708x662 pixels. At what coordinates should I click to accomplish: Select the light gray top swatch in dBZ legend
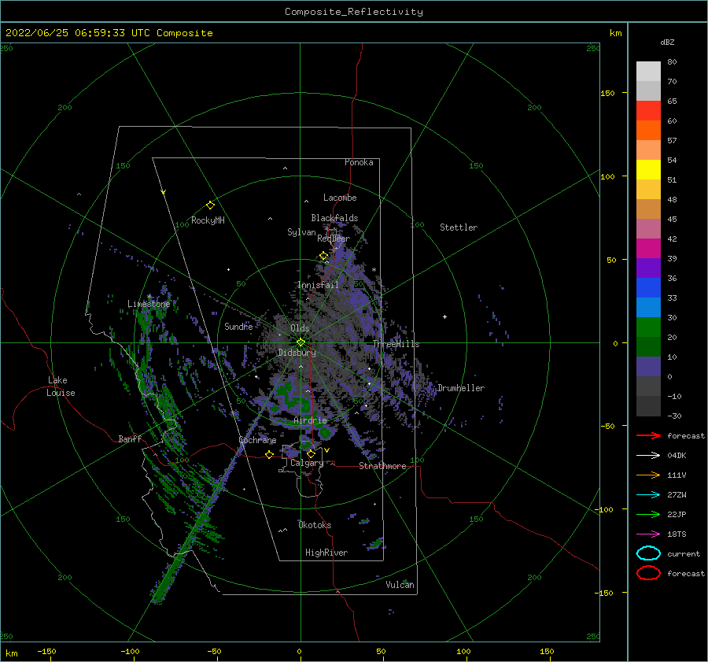[x=648, y=72]
